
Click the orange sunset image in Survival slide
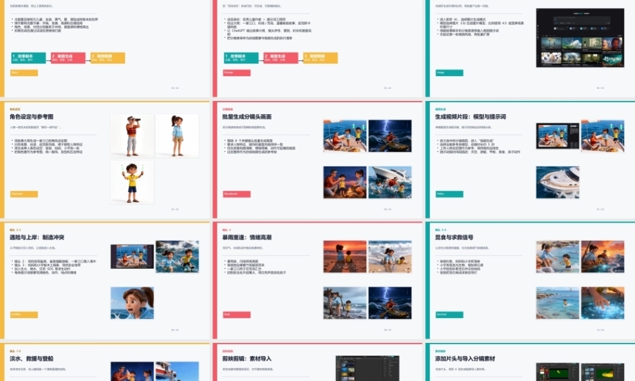[603, 256]
